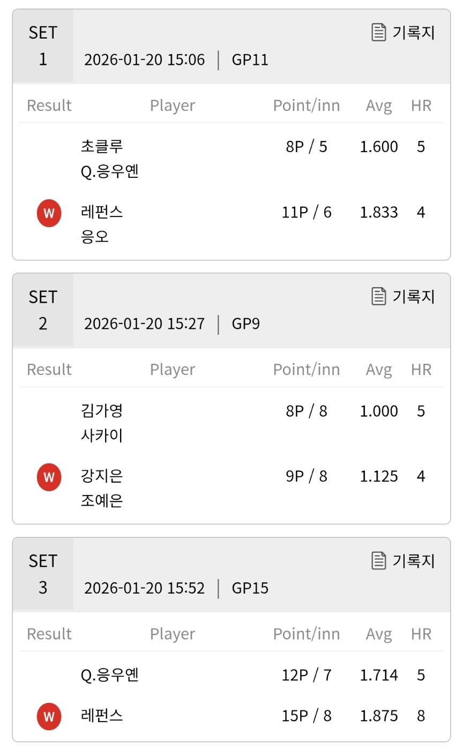This screenshot has height=750, width=463.
Task: Select player 레펀스 in SET 3
Action: tap(102, 715)
